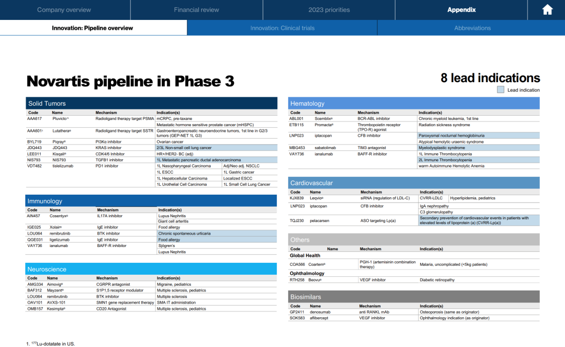This screenshot has height=347, width=565.
Task: Click '2/3L Non-small cell lung cancer' indication
Action: tap(184, 148)
